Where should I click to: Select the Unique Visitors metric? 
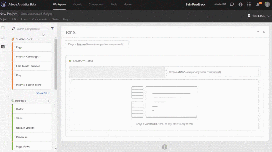pos(32,128)
